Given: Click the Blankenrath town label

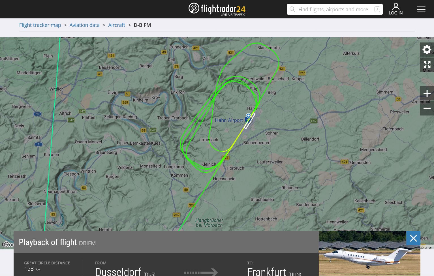Looking at the screenshot, I should pos(268,48).
